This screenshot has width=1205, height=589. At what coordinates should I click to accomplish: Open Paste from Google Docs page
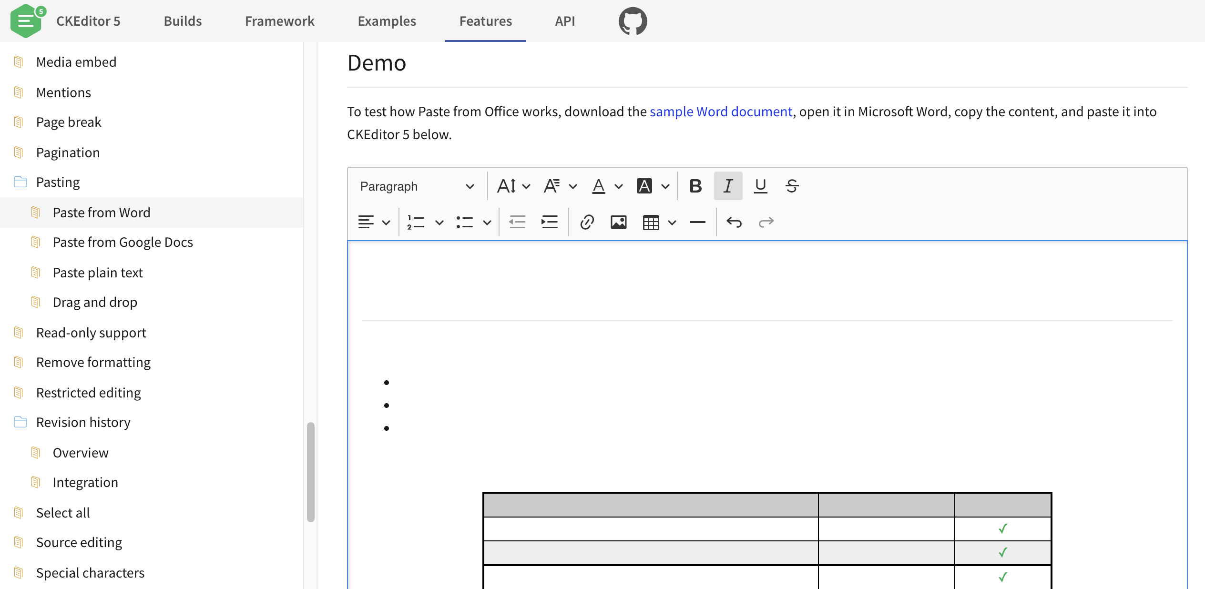[x=123, y=242]
